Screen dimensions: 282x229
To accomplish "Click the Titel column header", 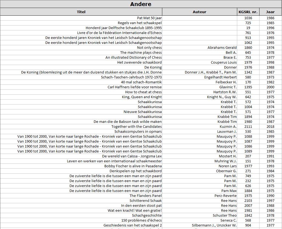I will click(81, 12).
